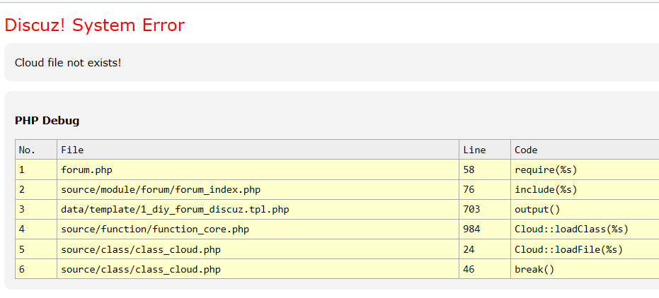Click the 'File' column header
Screen dimensions: 659x298
point(72,150)
